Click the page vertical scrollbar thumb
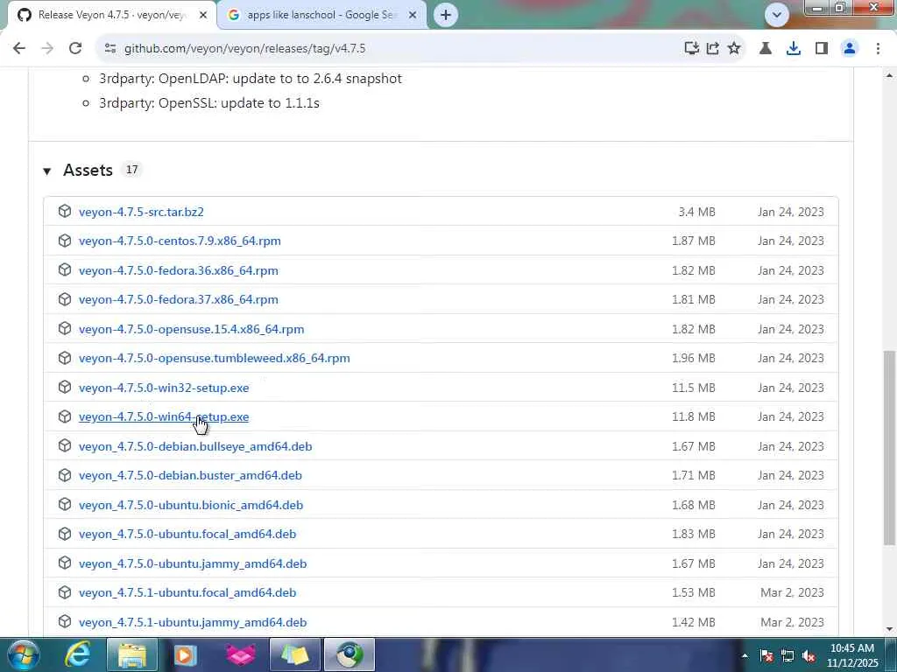Viewport: 897px width, 672px height. pos(890,447)
